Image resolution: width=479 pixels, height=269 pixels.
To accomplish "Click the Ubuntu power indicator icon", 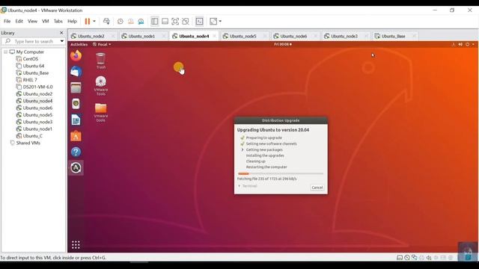I will click(467, 45).
